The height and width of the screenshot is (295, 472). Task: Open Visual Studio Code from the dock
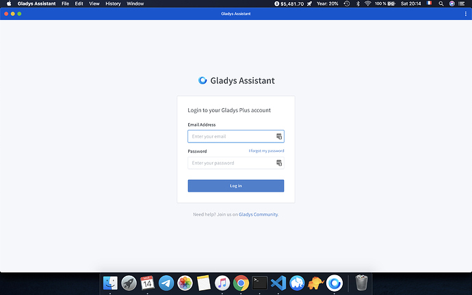pyautogui.click(x=278, y=283)
